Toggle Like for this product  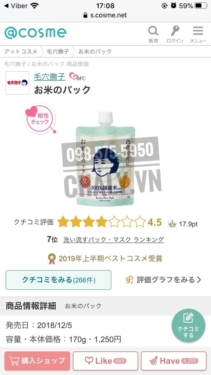(105, 361)
